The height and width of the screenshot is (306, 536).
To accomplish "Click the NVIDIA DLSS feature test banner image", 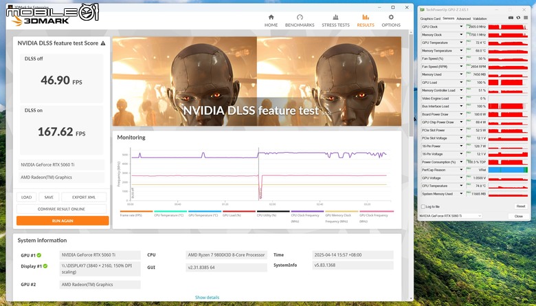I will tap(257, 81).
